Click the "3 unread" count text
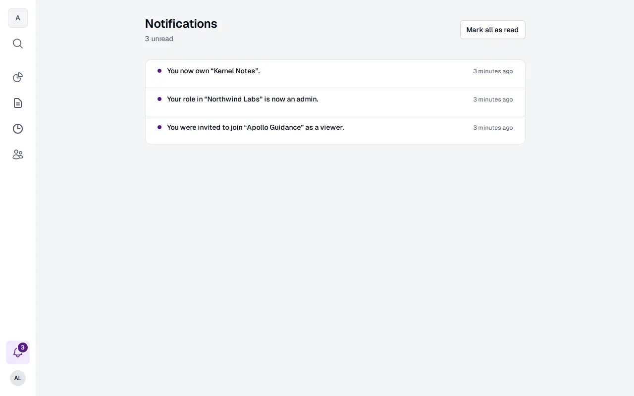The height and width of the screenshot is (396, 634). coord(159,39)
